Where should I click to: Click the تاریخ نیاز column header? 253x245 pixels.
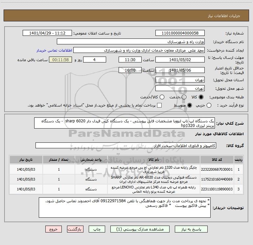tap(26, 160)
